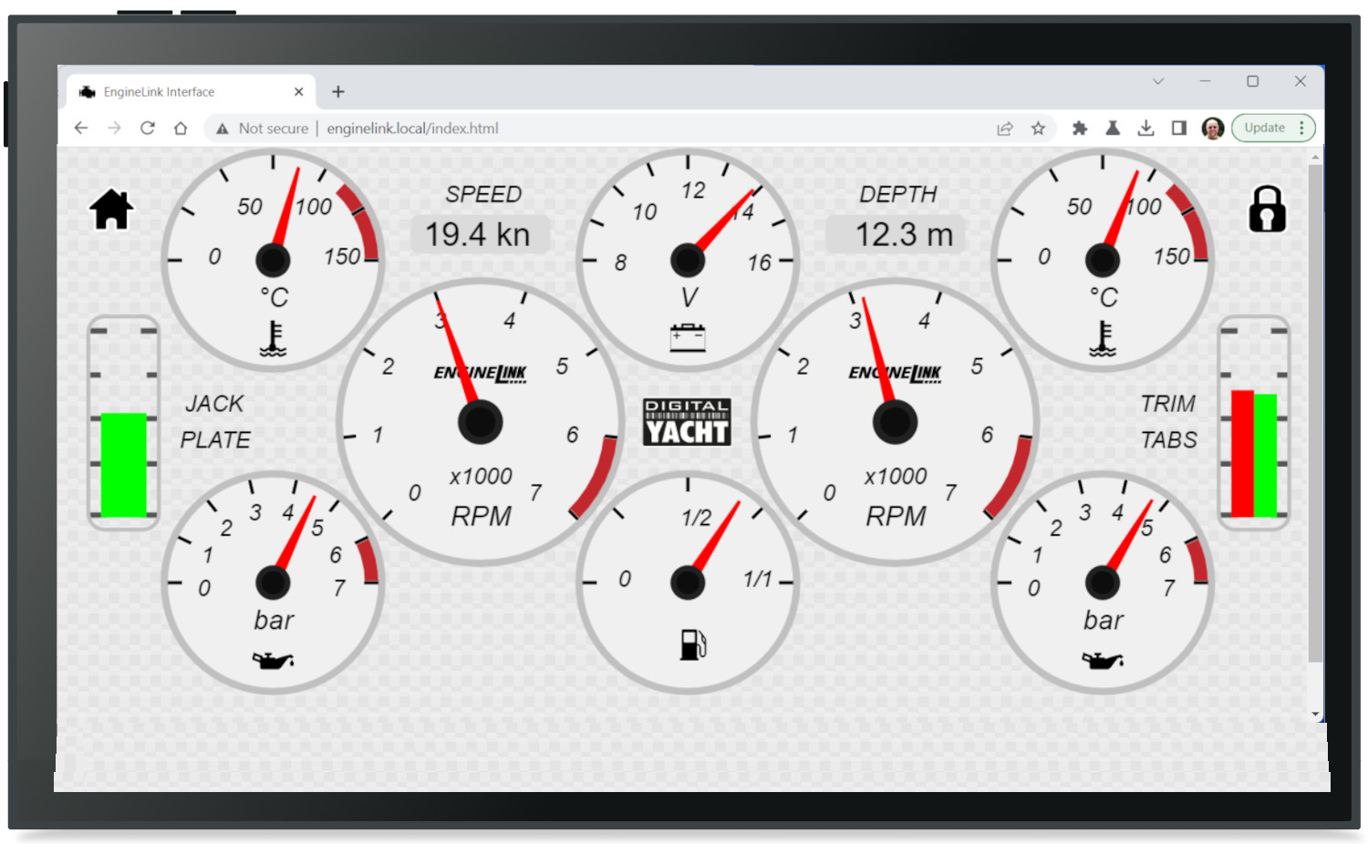Select the SPEED 19.4 kn readout
The image size is (1368, 844).
[479, 234]
